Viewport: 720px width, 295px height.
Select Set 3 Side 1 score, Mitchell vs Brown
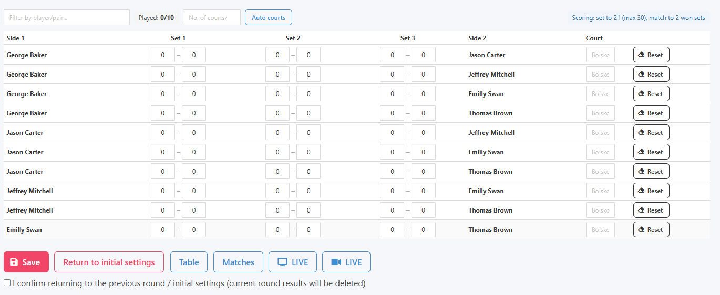(x=393, y=210)
